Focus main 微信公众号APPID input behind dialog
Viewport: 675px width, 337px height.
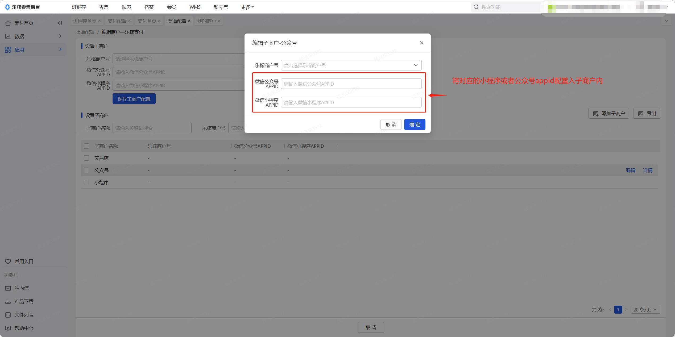click(x=179, y=72)
